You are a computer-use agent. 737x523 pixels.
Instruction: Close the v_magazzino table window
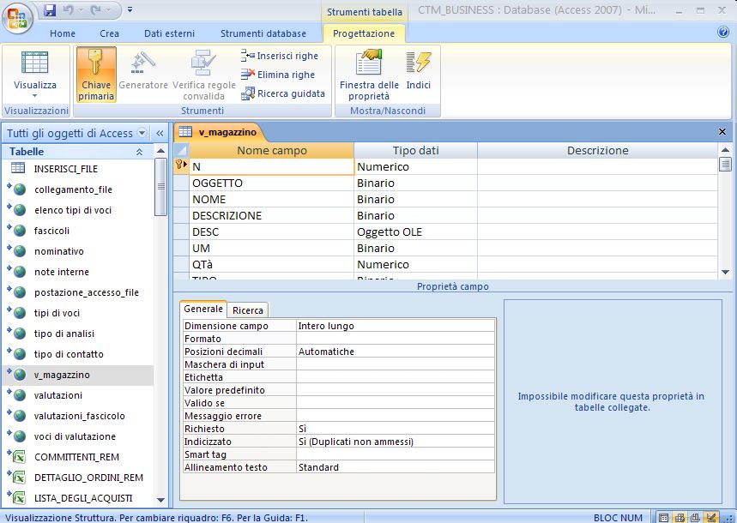click(722, 132)
